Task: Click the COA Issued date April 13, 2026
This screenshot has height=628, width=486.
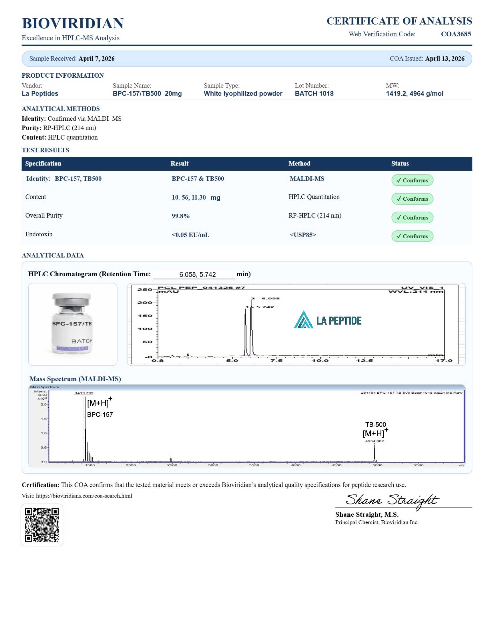Action: pos(445,59)
